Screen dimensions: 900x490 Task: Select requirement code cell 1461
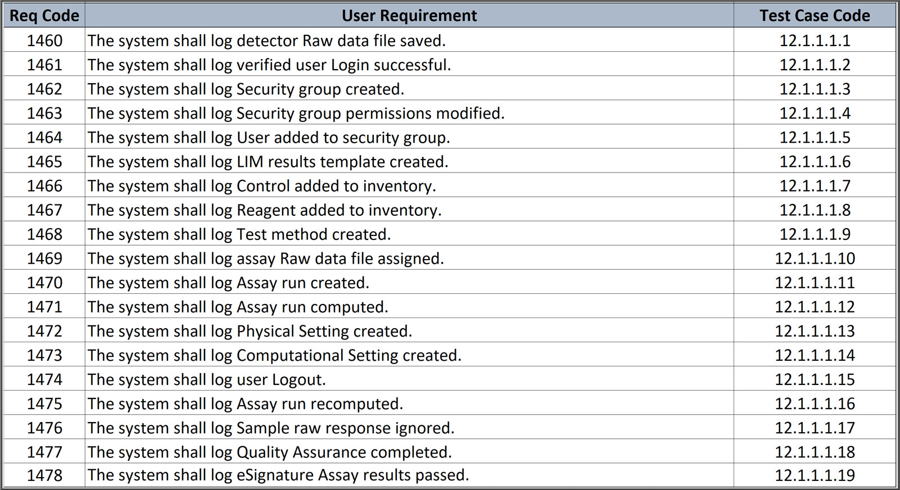tap(44, 64)
